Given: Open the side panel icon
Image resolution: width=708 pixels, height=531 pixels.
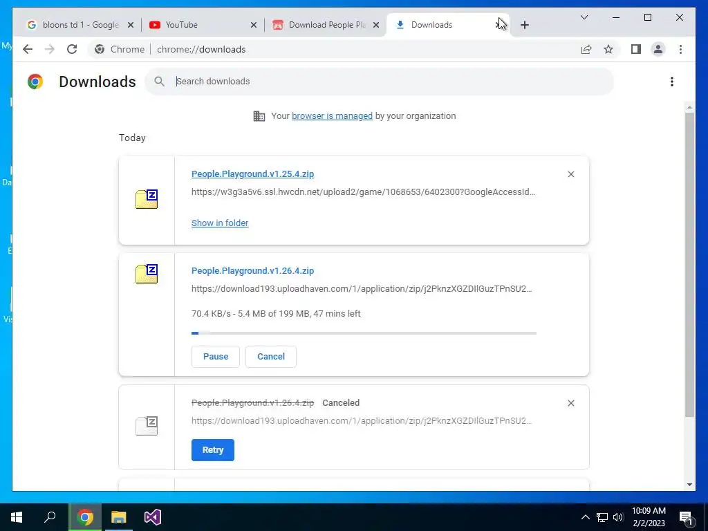Looking at the screenshot, I should (x=636, y=49).
